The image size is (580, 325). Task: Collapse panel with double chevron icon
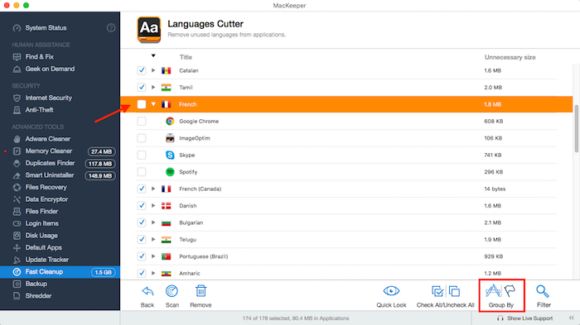point(572,318)
